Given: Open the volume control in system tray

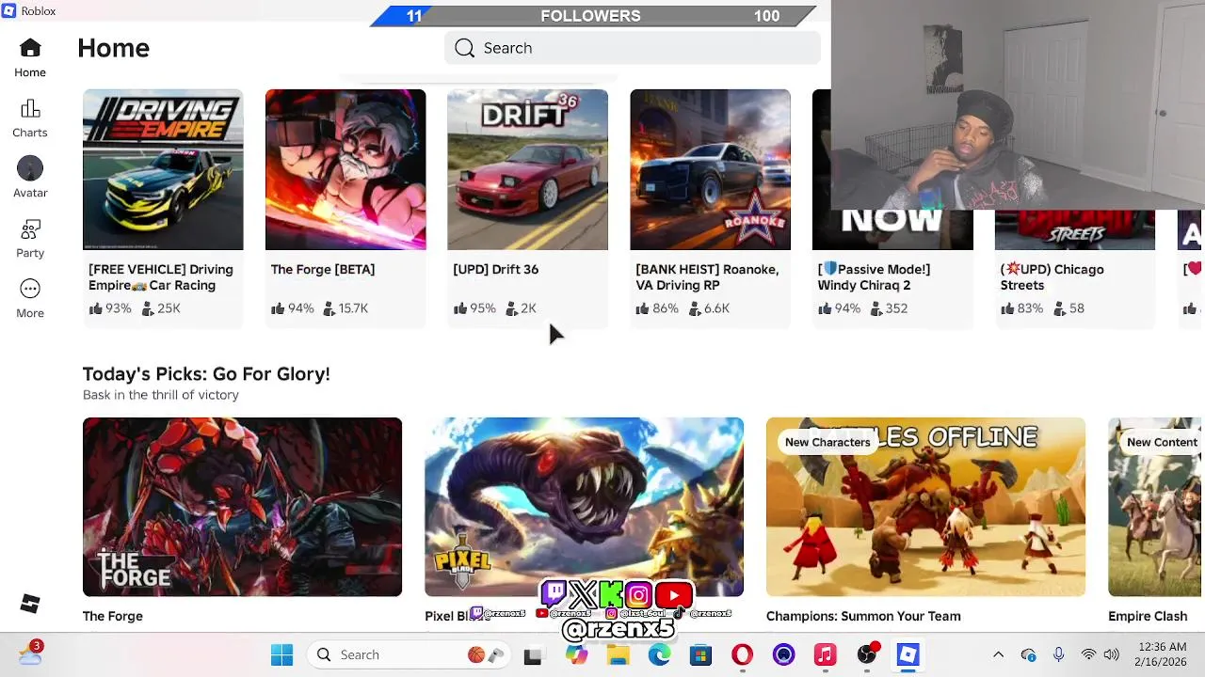Looking at the screenshot, I should coord(1111,654).
